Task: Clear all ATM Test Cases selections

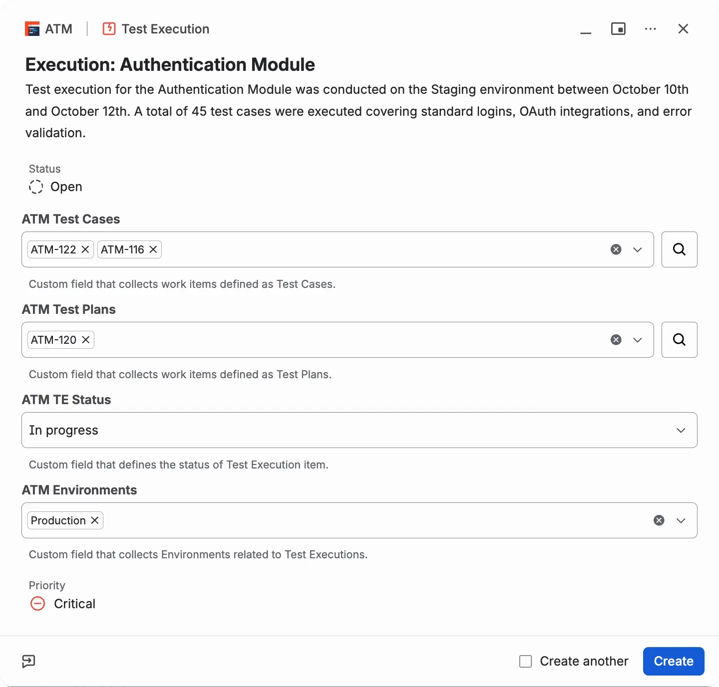Action: 616,249
